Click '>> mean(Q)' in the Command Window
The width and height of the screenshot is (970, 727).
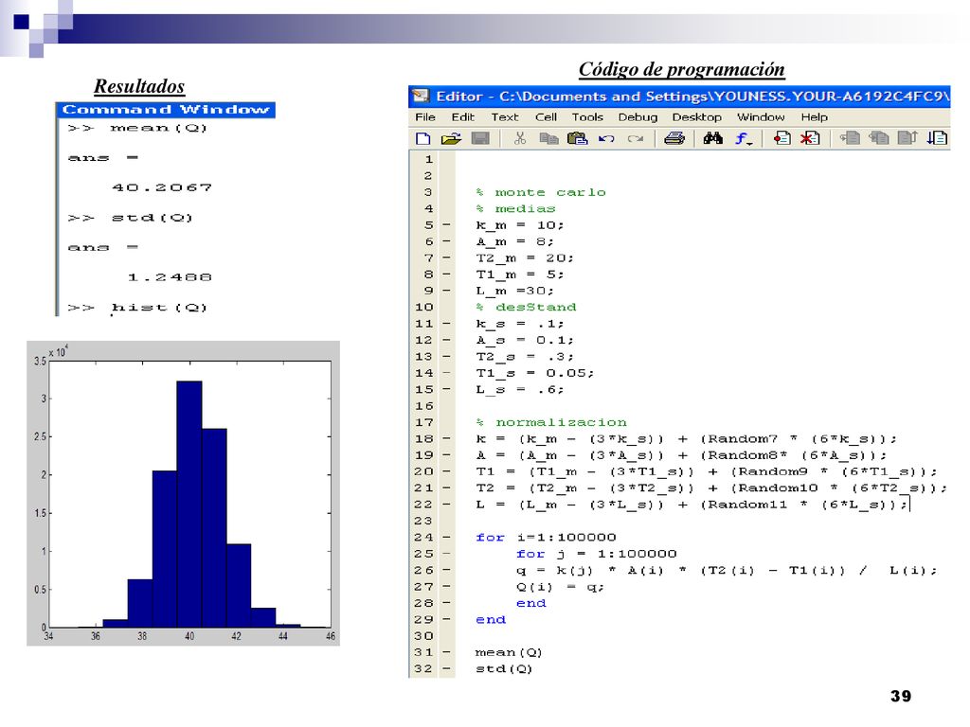[x=136, y=128]
